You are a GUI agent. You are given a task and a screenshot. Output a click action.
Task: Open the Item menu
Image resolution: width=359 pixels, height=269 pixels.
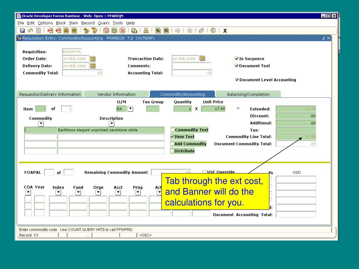tap(74, 23)
